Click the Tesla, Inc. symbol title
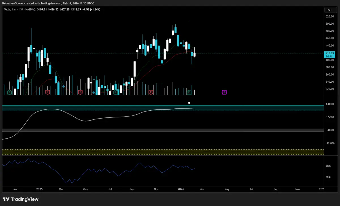The image size is (340, 206). click(10, 9)
